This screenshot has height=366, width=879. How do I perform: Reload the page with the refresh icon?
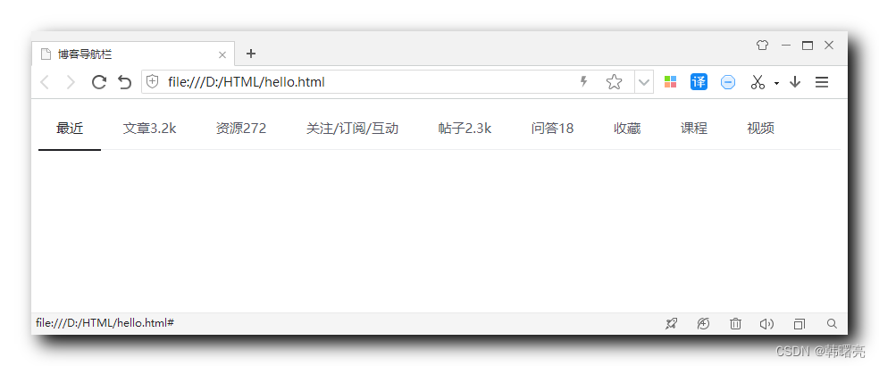click(98, 82)
